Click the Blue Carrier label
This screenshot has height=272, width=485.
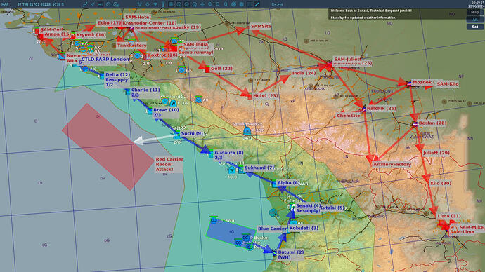tap(272, 229)
